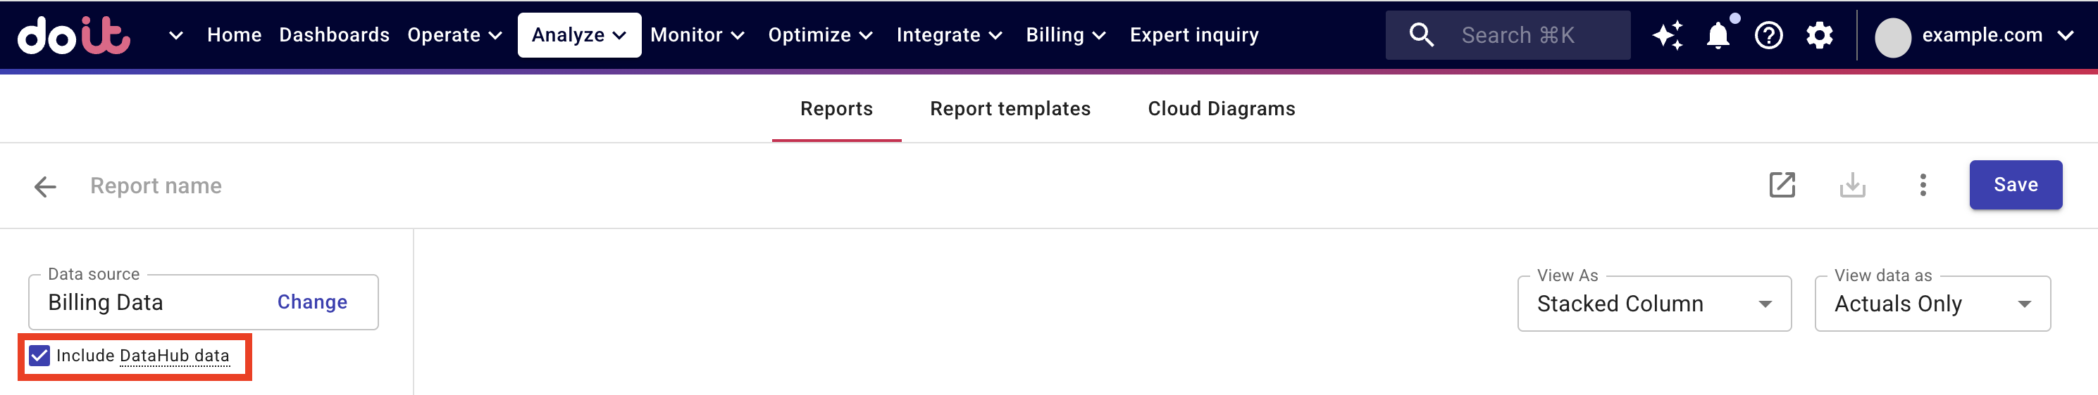2098x395 pixels.
Task: Click the DoiT logo
Action: [x=73, y=35]
